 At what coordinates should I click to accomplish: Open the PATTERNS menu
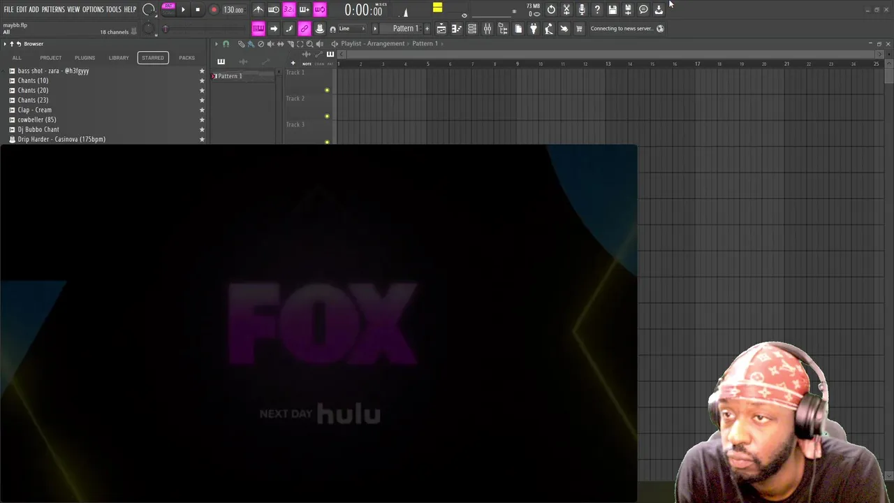tap(53, 9)
